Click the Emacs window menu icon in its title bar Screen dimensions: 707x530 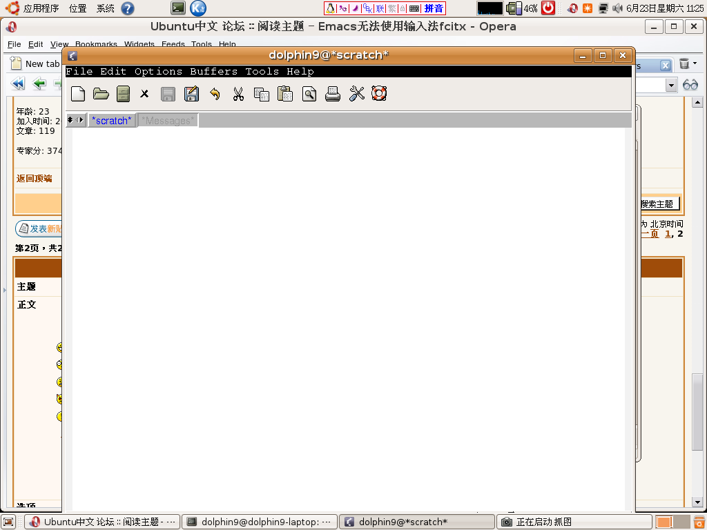click(x=72, y=55)
